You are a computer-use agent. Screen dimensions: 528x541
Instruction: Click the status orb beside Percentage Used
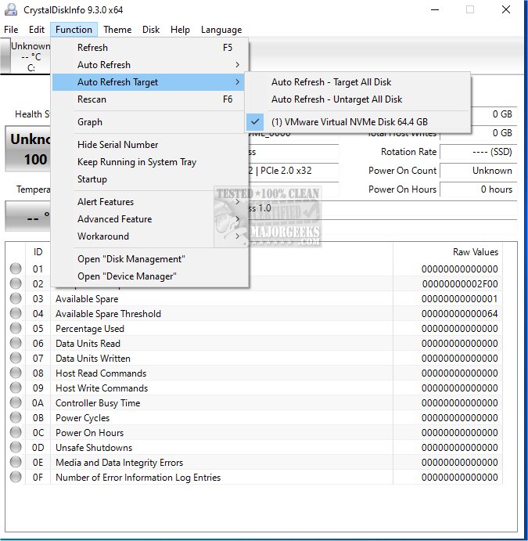click(16, 329)
